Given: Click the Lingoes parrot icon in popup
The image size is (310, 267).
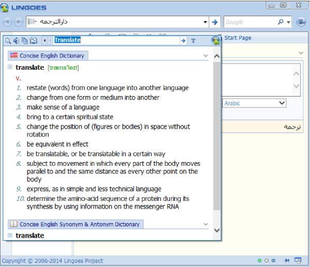Looking at the screenshot, I should 216,40.
